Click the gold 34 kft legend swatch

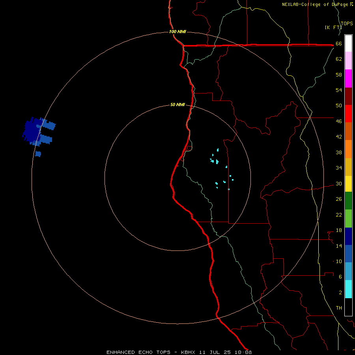348,167
